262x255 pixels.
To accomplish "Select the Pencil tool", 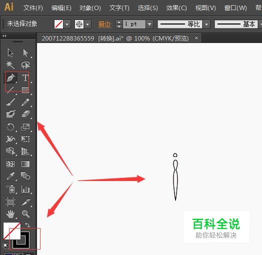I will point(25,102).
